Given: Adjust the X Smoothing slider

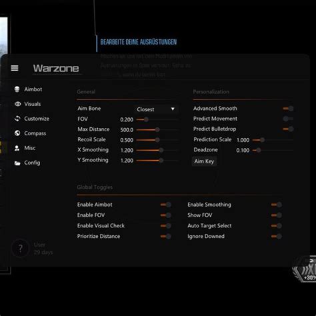Looking at the screenshot, I should [157, 150].
